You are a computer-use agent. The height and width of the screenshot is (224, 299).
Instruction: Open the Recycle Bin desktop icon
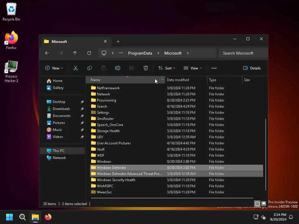11,12
